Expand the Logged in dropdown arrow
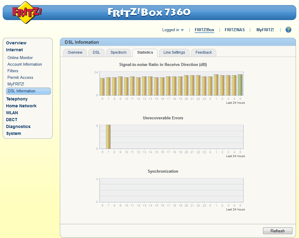The height and width of the screenshot is (238, 299). click(182, 30)
